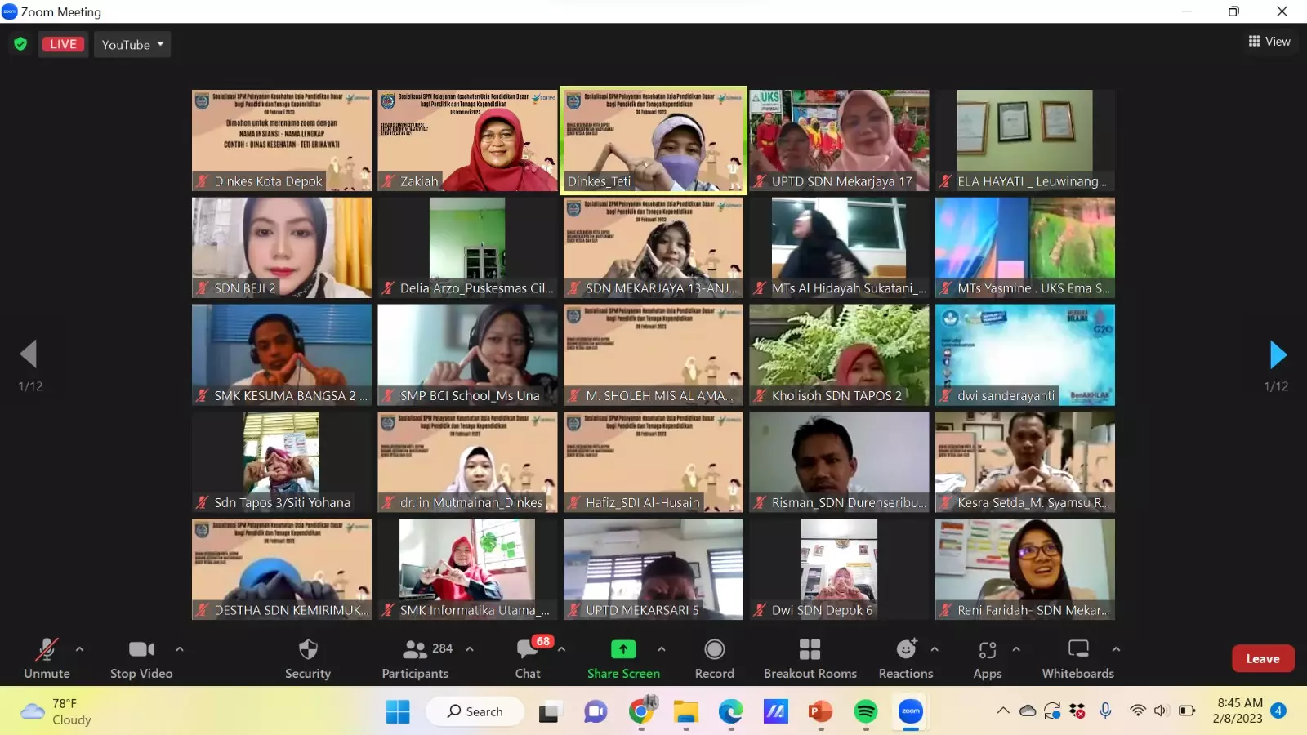Open the Whiteboards tool

[1077, 649]
